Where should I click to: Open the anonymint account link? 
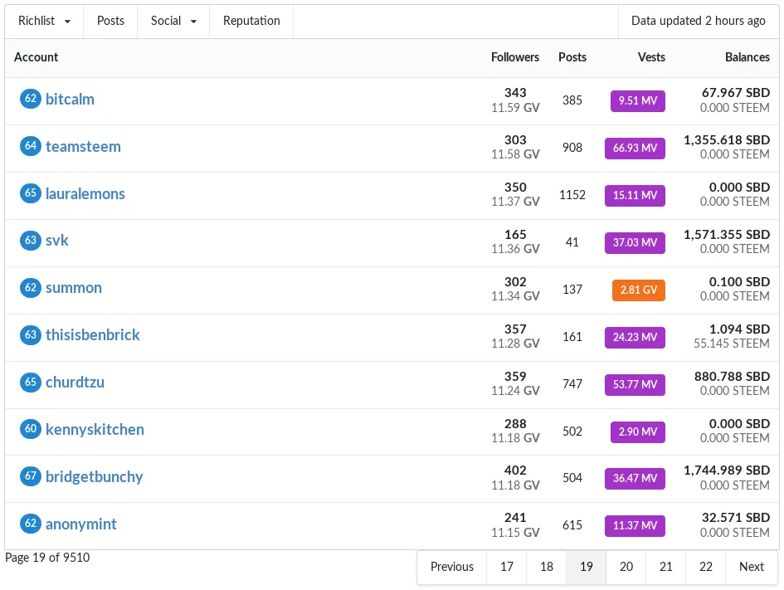[80, 524]
